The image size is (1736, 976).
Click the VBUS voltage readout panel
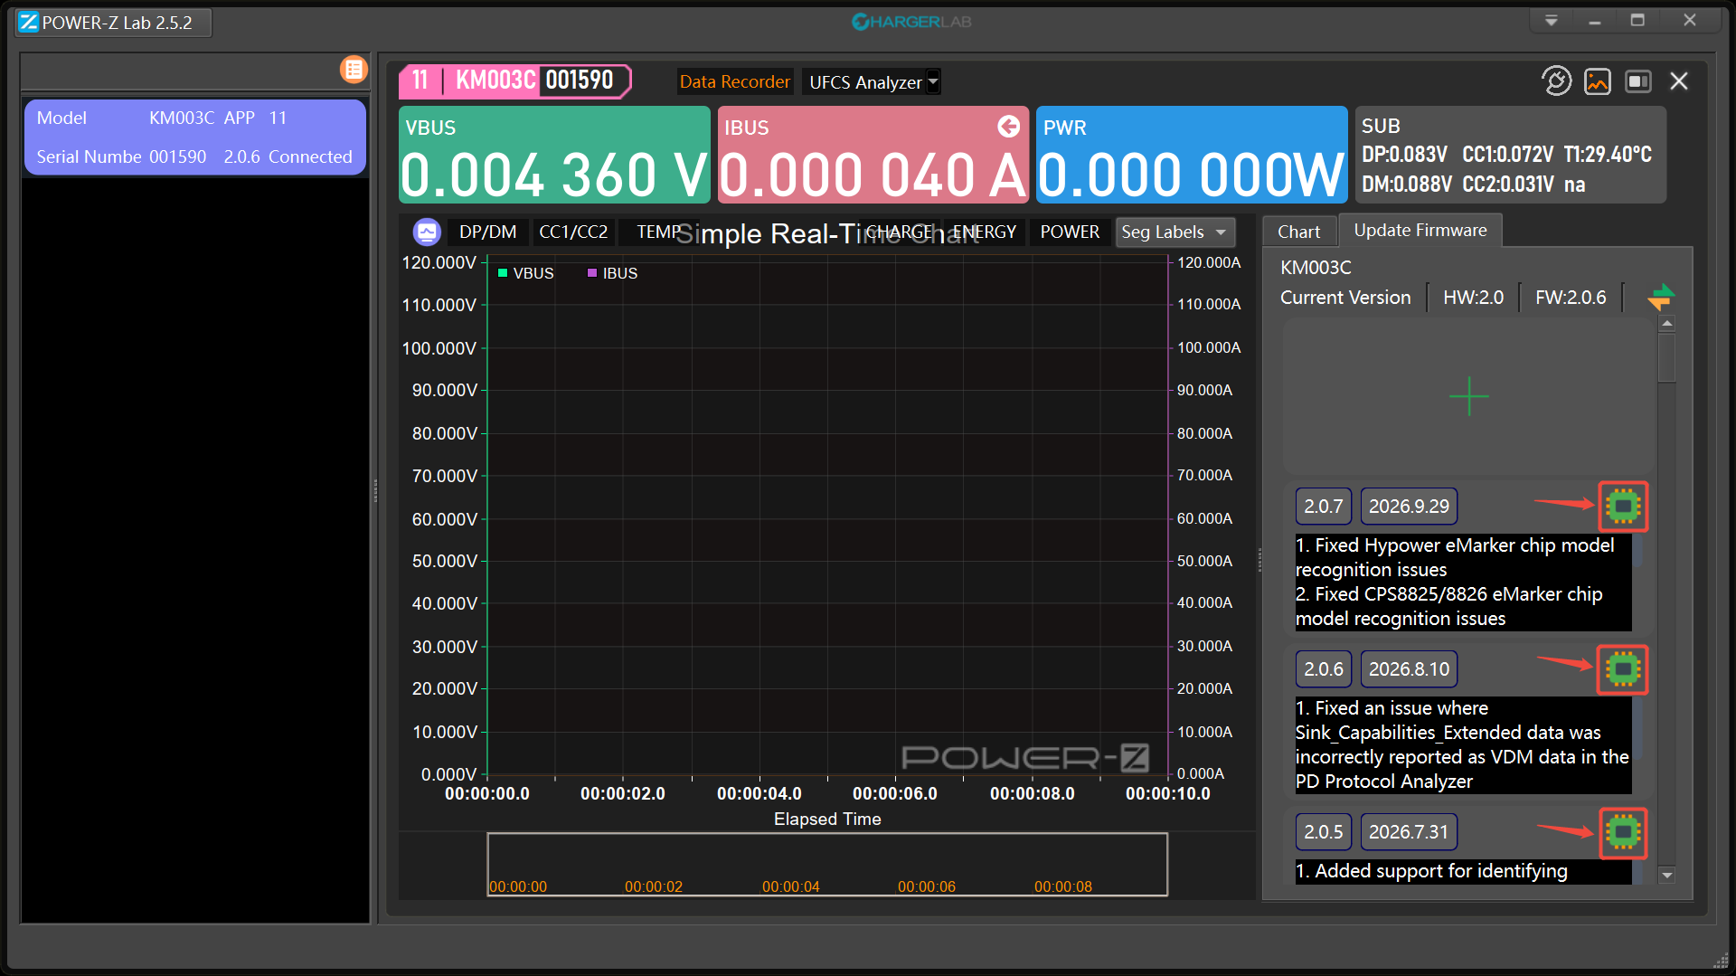(x=554, y=155)
